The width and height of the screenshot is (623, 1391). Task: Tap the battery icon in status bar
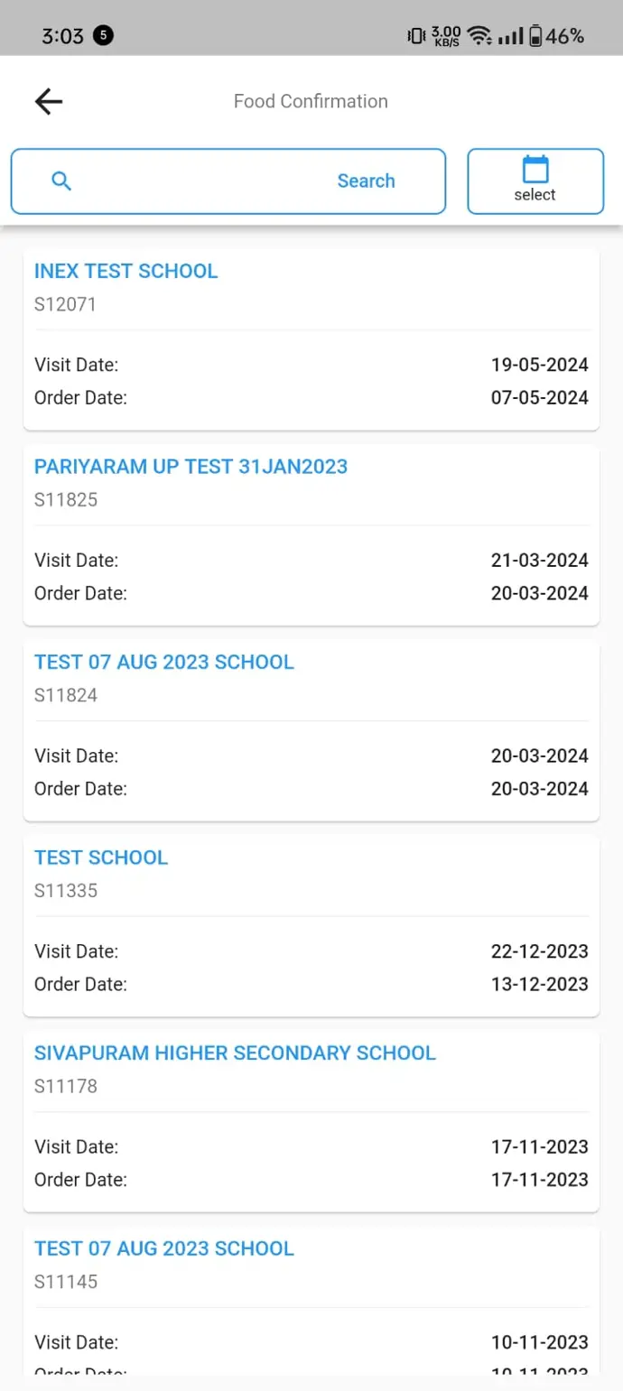click(535, 36)
